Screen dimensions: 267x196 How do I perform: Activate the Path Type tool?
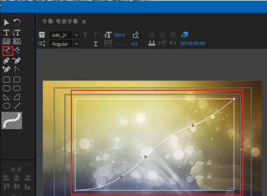(6, 51)
